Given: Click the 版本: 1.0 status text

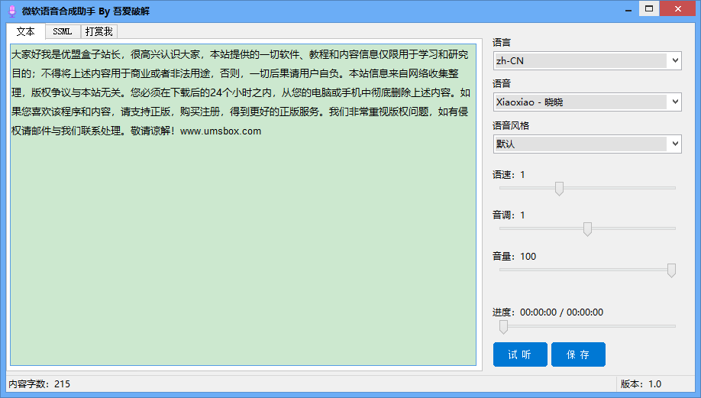Looking at the screenshot, I should [641, 384].
